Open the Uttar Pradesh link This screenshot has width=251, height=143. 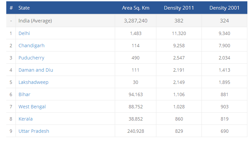pos(34,131)
